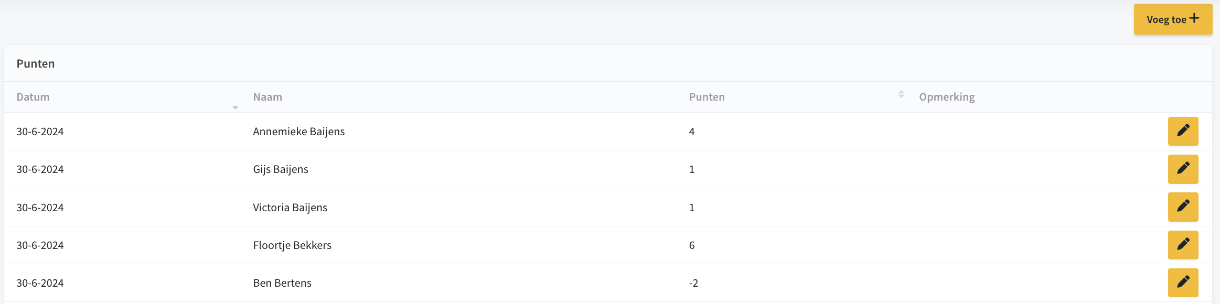Edit Ben Bertens points entry
The height and width of the screenshot is (304, 1220).
pyautogui.click(x=1183, y=283)
